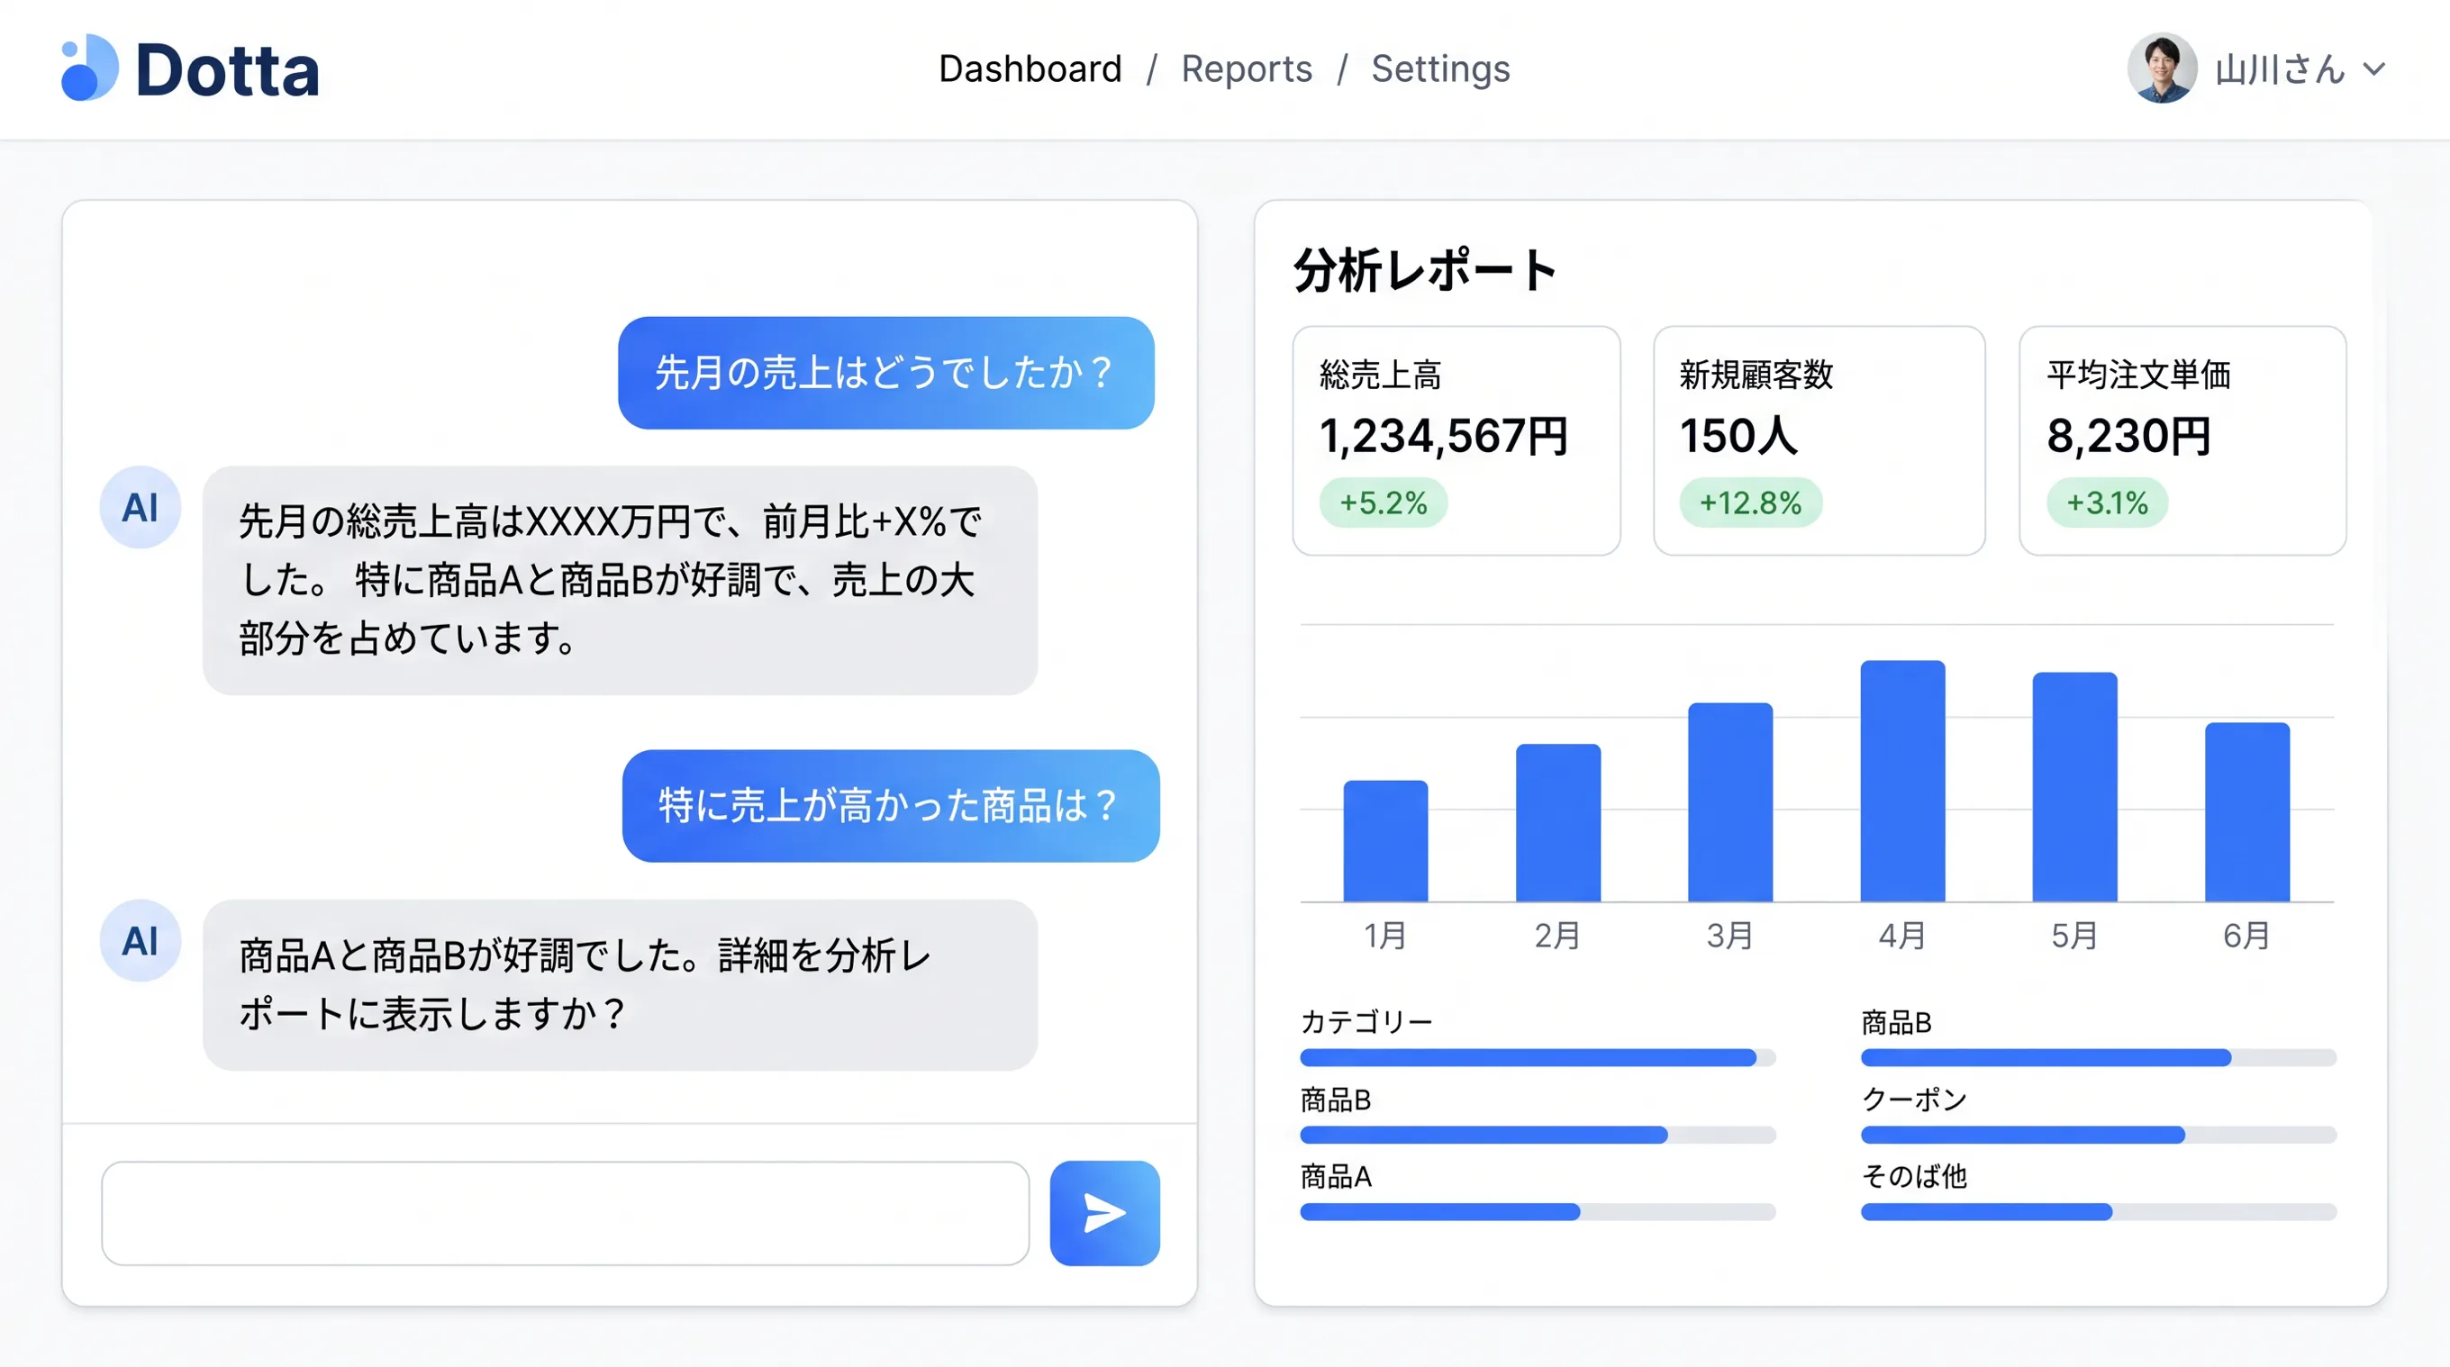The width and height of the screenshot is (2450, 1367).
Task: Open the Settings page
Action: (x=1440, y=68)
